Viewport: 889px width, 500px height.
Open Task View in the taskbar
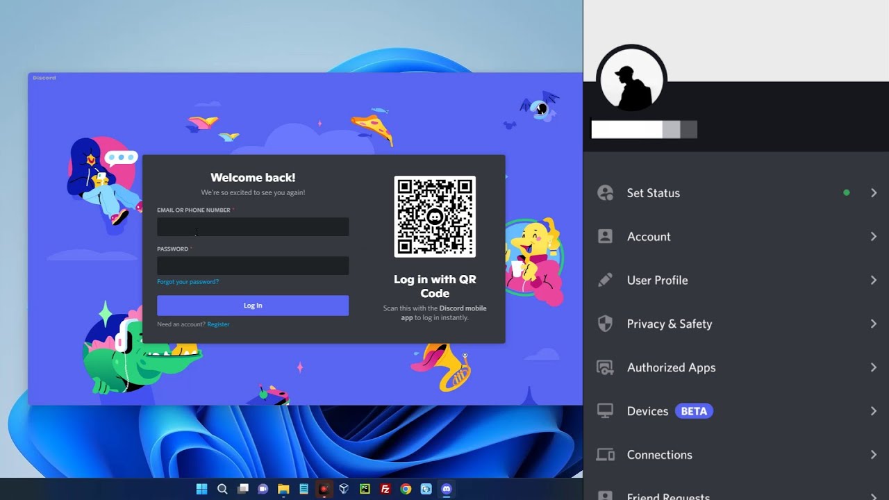click(x=242, y=489)
